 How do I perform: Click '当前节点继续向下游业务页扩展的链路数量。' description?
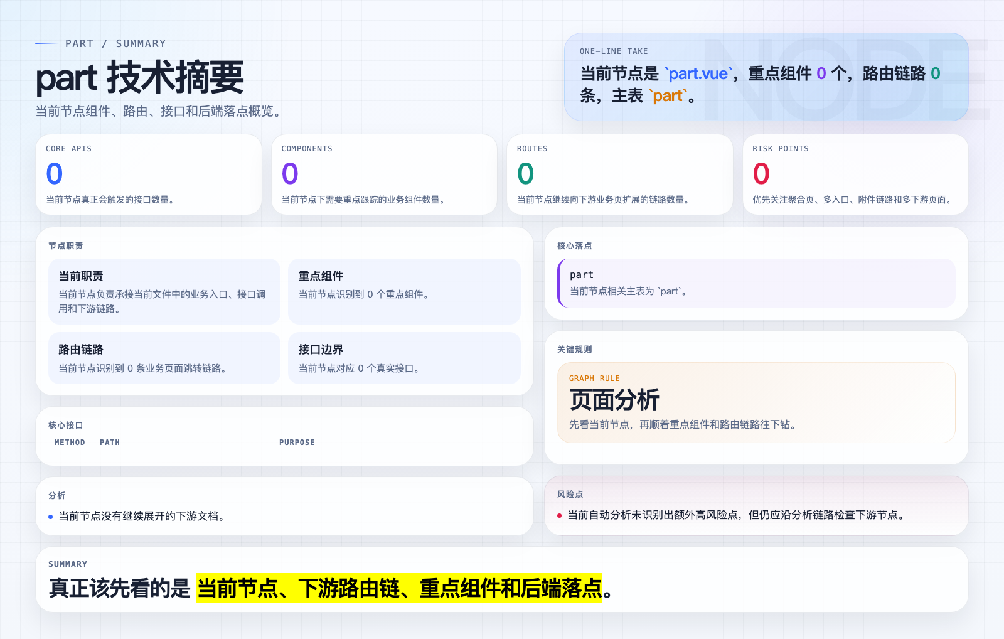pyautogui.click(x=604, y=200)
